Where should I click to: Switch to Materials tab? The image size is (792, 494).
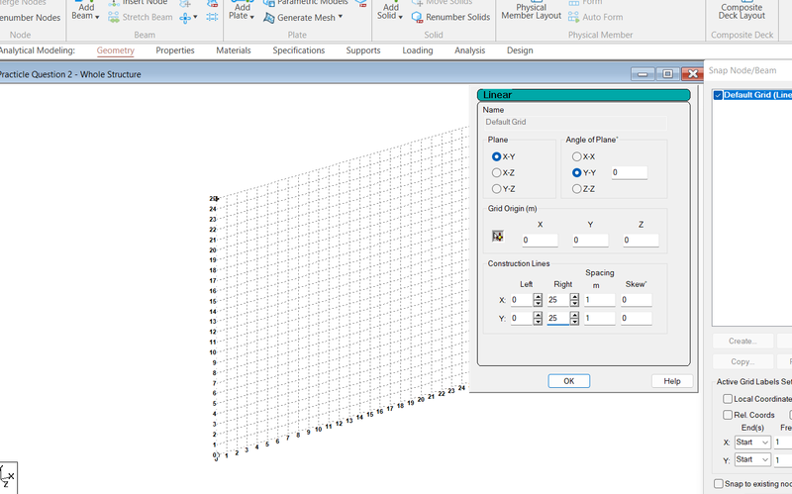point(234,50)
